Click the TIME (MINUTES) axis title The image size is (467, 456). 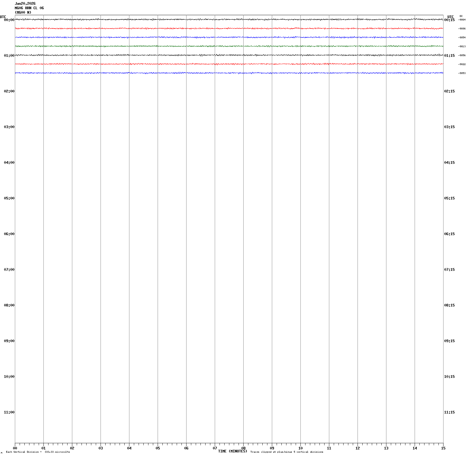click(232, 451)
